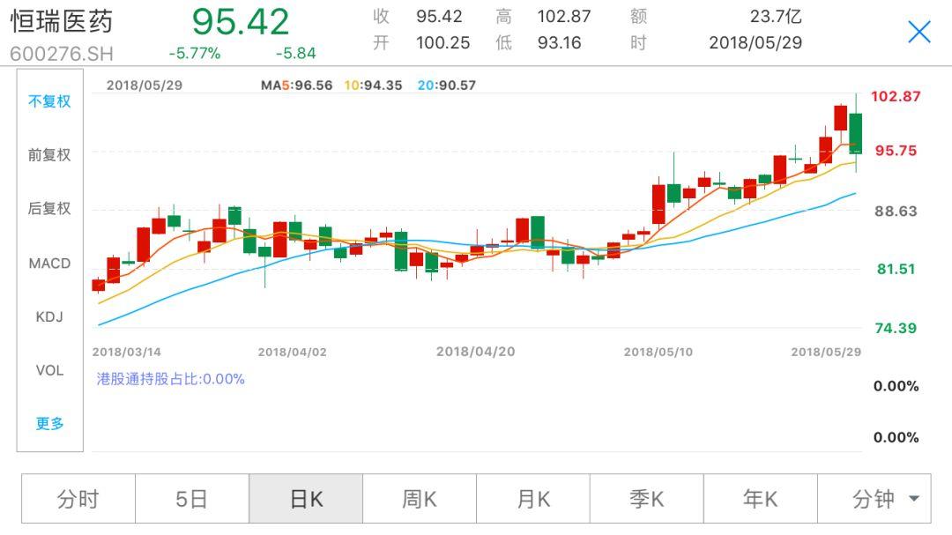Image resolution: width=952 pixels, height=535 pixels.
Task: Click the 2018/03/14 date axis label
Action: point(126,352)
